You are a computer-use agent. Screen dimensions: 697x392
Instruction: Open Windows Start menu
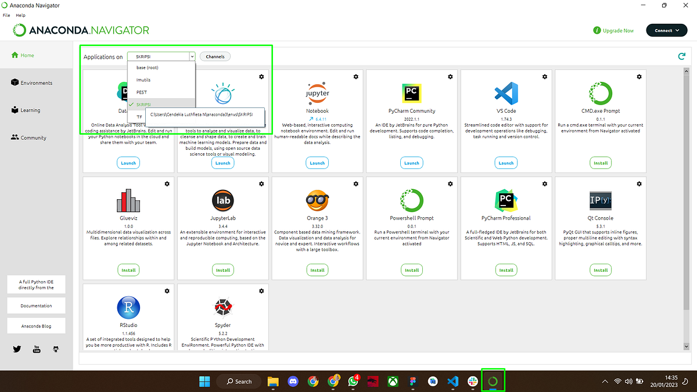tap(205, 381)
